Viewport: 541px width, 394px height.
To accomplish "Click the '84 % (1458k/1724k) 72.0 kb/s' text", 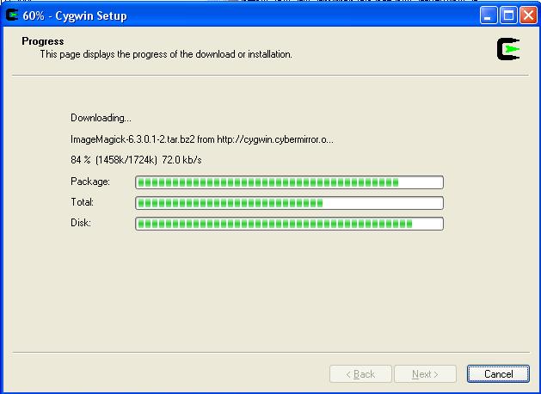I will pyautogui.click(x=136, y=160).
